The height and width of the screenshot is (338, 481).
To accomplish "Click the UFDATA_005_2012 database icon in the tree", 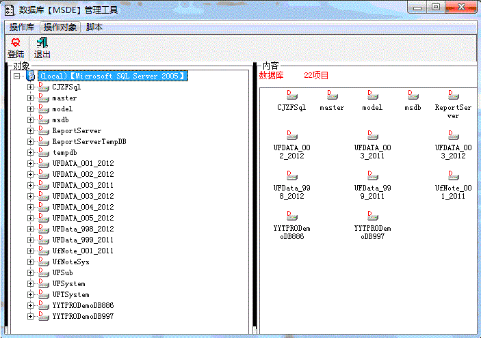I will pyautogui.click(x=44, y=218).
